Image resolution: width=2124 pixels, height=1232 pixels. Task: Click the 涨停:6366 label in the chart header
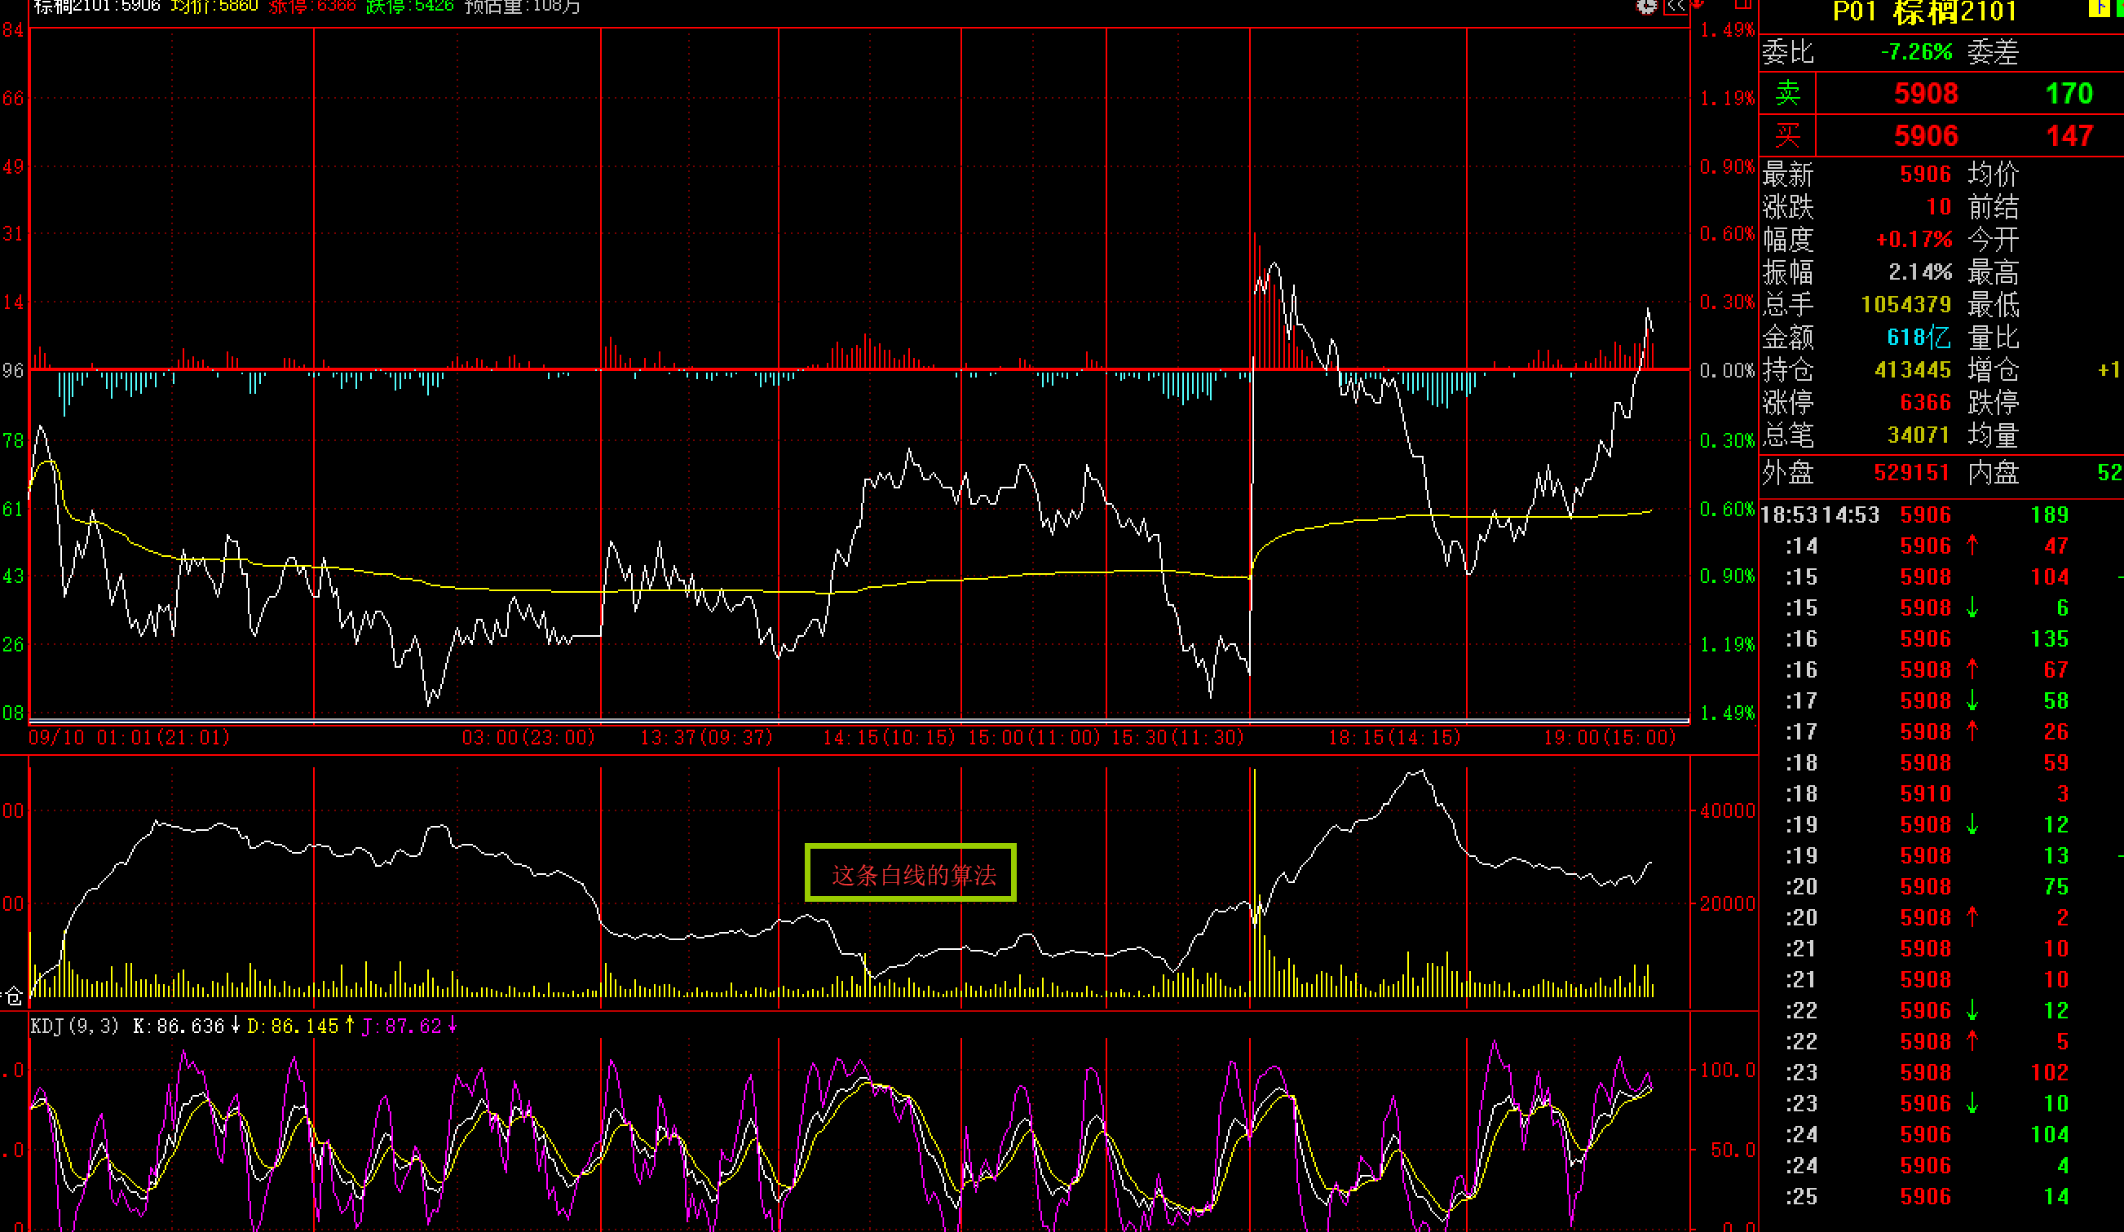point(313,7)
